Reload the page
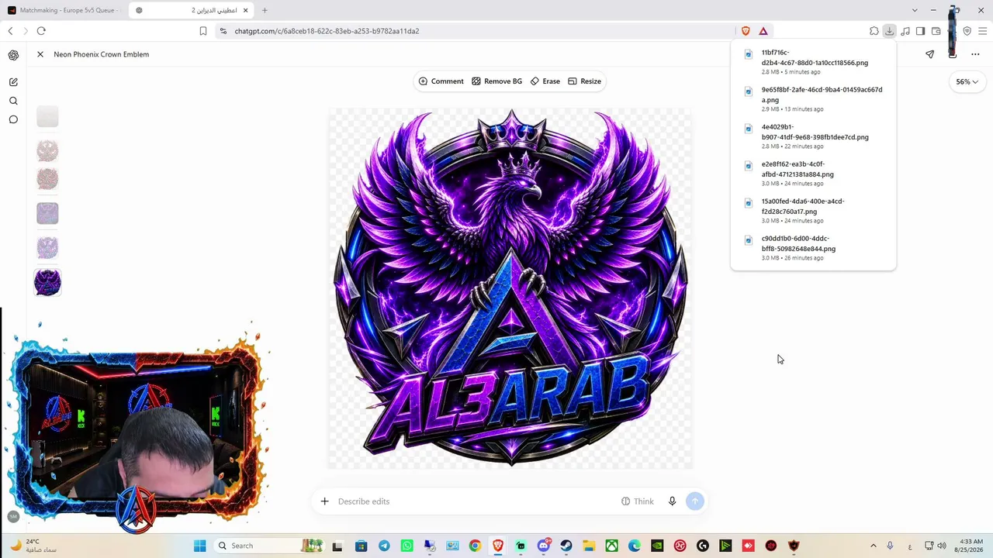The image size is (993, 558). tap(41, 31)
